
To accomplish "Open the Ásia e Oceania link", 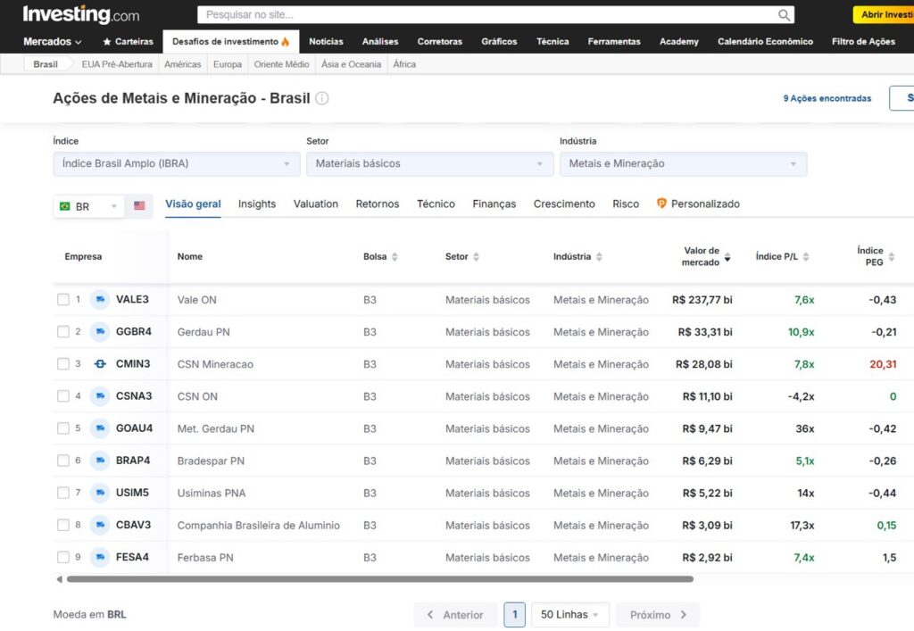I will [x=351, y=64].
